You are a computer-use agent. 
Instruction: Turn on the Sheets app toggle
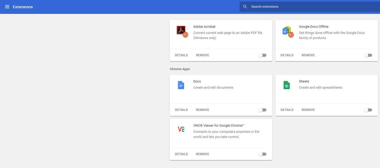(368, 110)
